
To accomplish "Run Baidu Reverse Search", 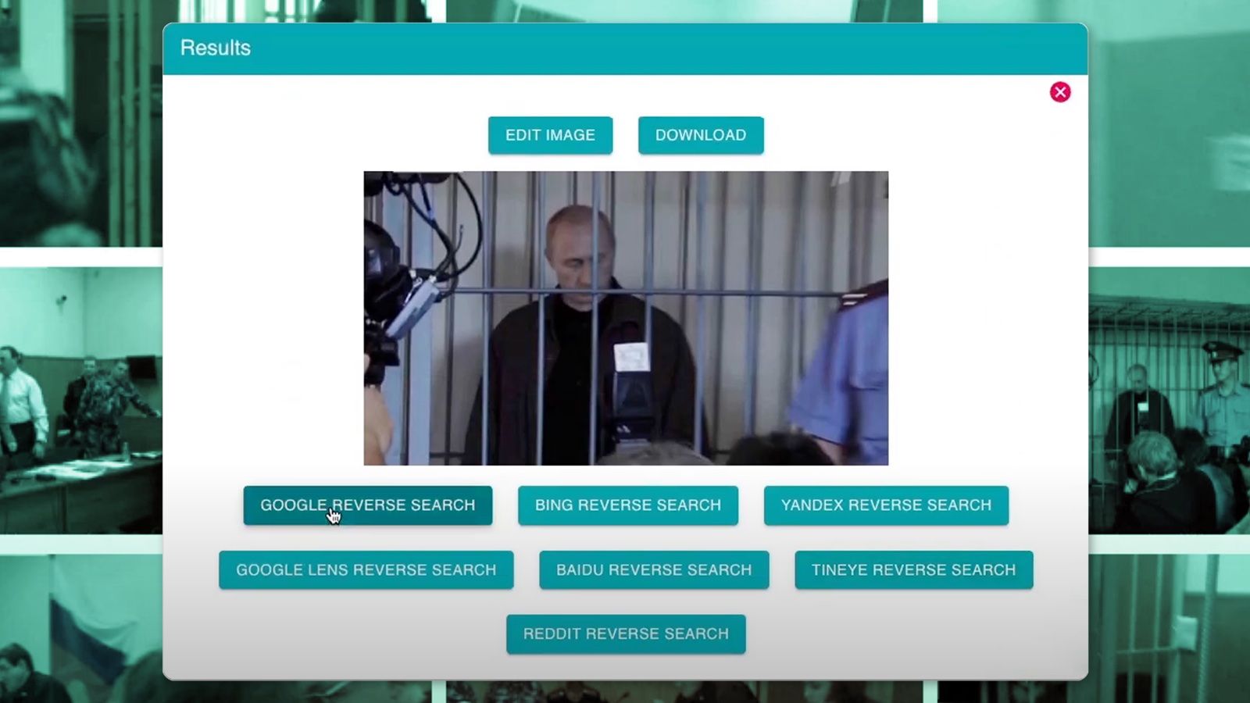I will 654,569.
